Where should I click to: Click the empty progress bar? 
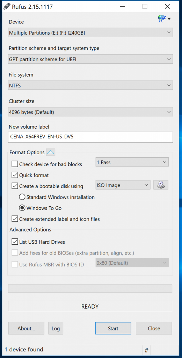pyautogui.click(x=90, y=288)
